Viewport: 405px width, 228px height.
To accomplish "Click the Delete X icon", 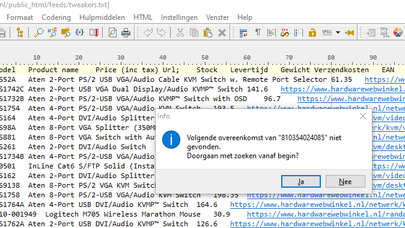I will (x=222, y=33).
